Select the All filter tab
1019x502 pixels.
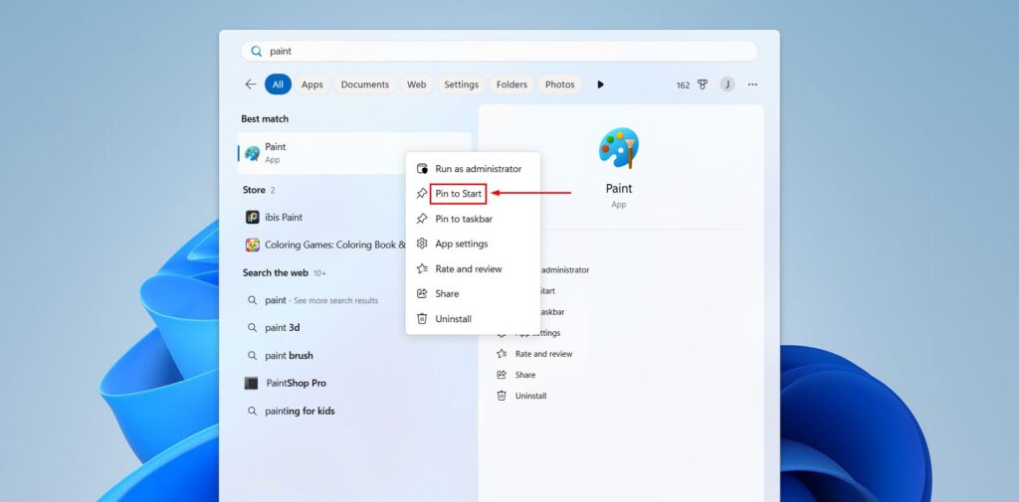tap(279, 84)
